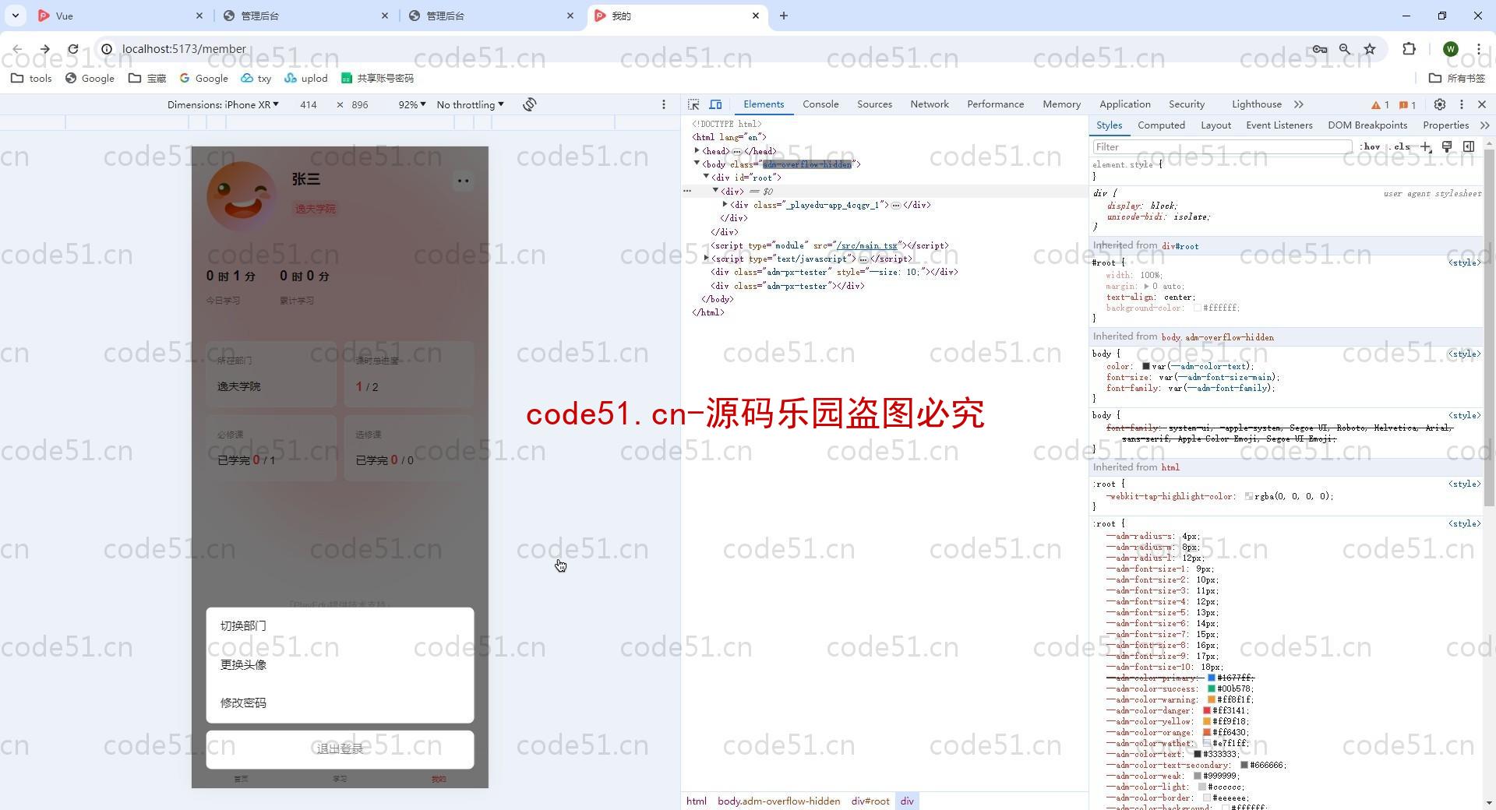Expand the head element node
The height and width of the screenshot is (810, 1496).
pos(697,151)
